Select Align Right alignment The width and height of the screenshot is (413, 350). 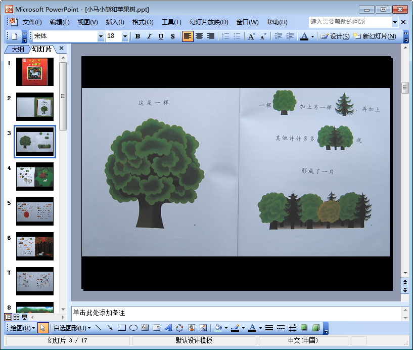[211, 36]
